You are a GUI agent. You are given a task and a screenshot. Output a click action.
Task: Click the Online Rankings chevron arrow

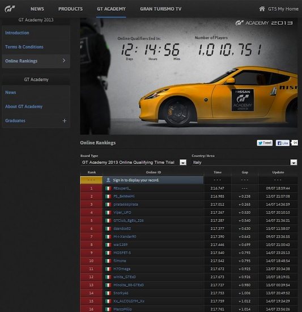(64, 61)
